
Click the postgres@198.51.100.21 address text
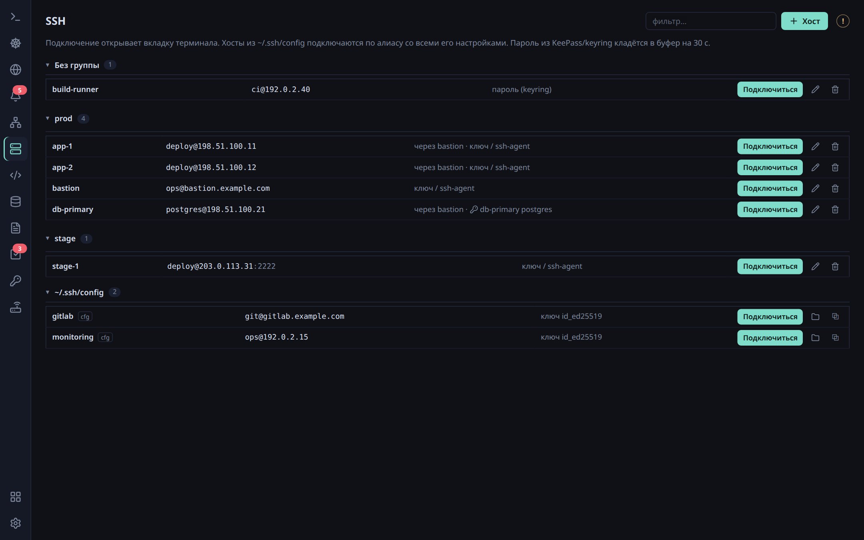216,210
